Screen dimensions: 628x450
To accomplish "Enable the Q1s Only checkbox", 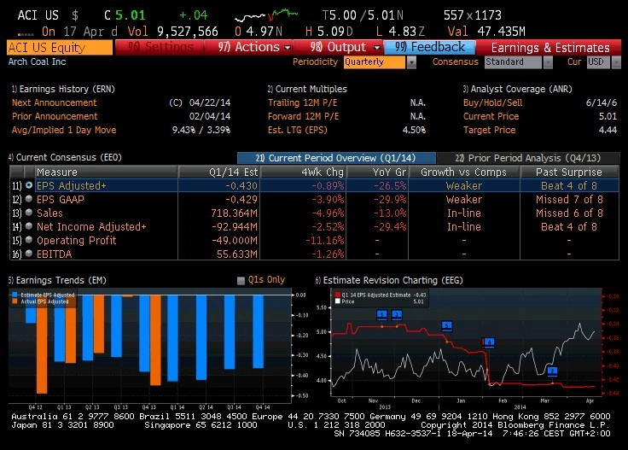I will coord(241,280).
